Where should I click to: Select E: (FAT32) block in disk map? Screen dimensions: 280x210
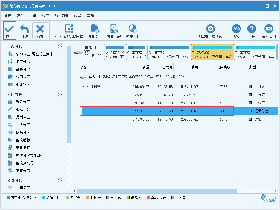point(212,52)
